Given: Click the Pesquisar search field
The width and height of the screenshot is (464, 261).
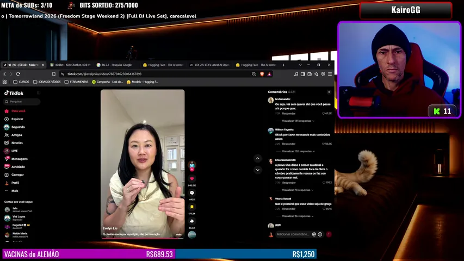Looking at the screenshot, I should tap(22, 102).
